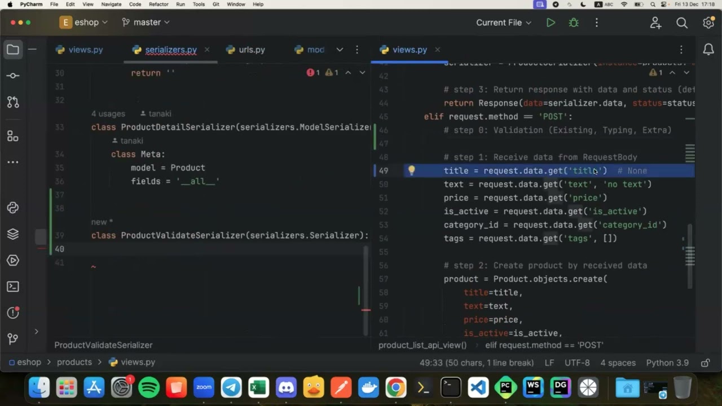The height and width of the screenshot is (406, 722).
Task: Open the Refactor menu
Action: [x=159, y=4]
